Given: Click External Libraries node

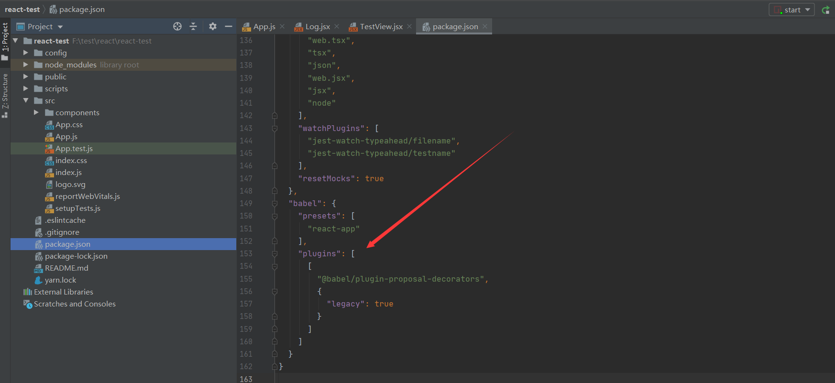Looking at the screenshot, I should (64, 292).
